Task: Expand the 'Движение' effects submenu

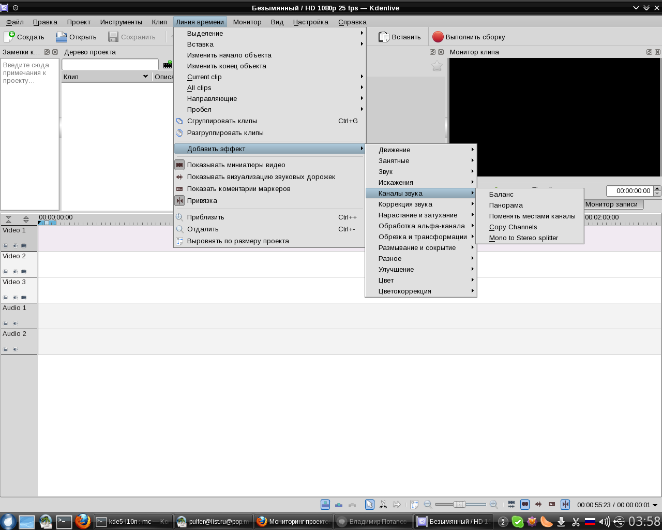Action: click(x=420, y=150)
